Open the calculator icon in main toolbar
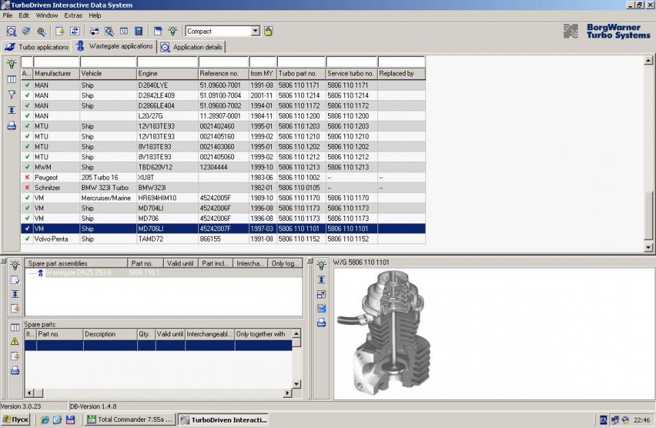 139,31
